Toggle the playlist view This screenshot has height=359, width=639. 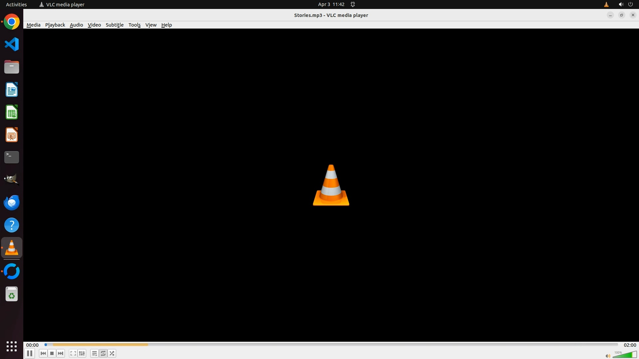[x=94, y=353]
